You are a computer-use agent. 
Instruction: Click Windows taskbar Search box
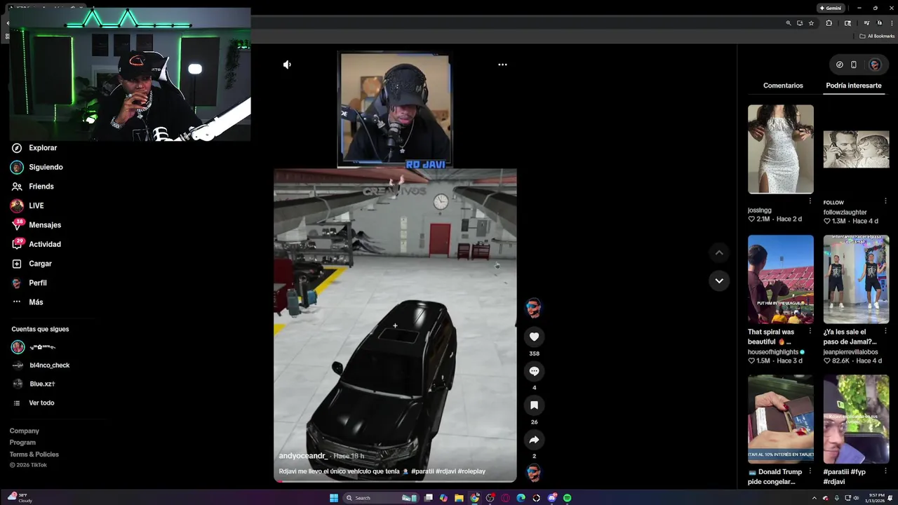pos(380,498)
